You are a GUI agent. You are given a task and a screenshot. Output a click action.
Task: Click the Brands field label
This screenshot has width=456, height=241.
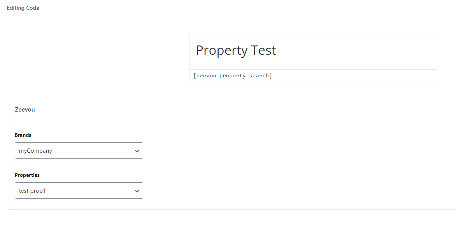pos(23,135)
